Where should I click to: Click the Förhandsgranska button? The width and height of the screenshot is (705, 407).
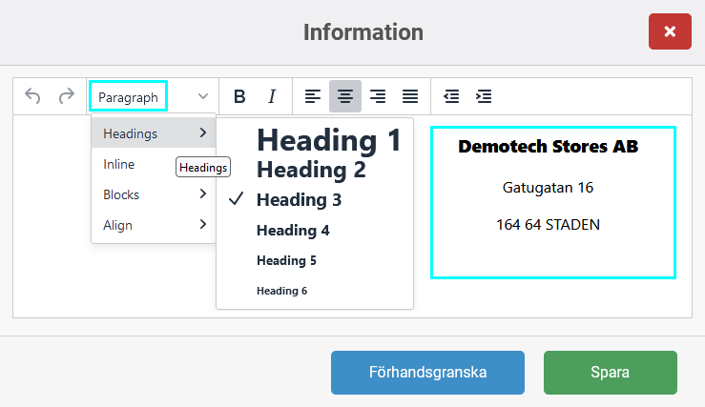click(x=427, y=373)
